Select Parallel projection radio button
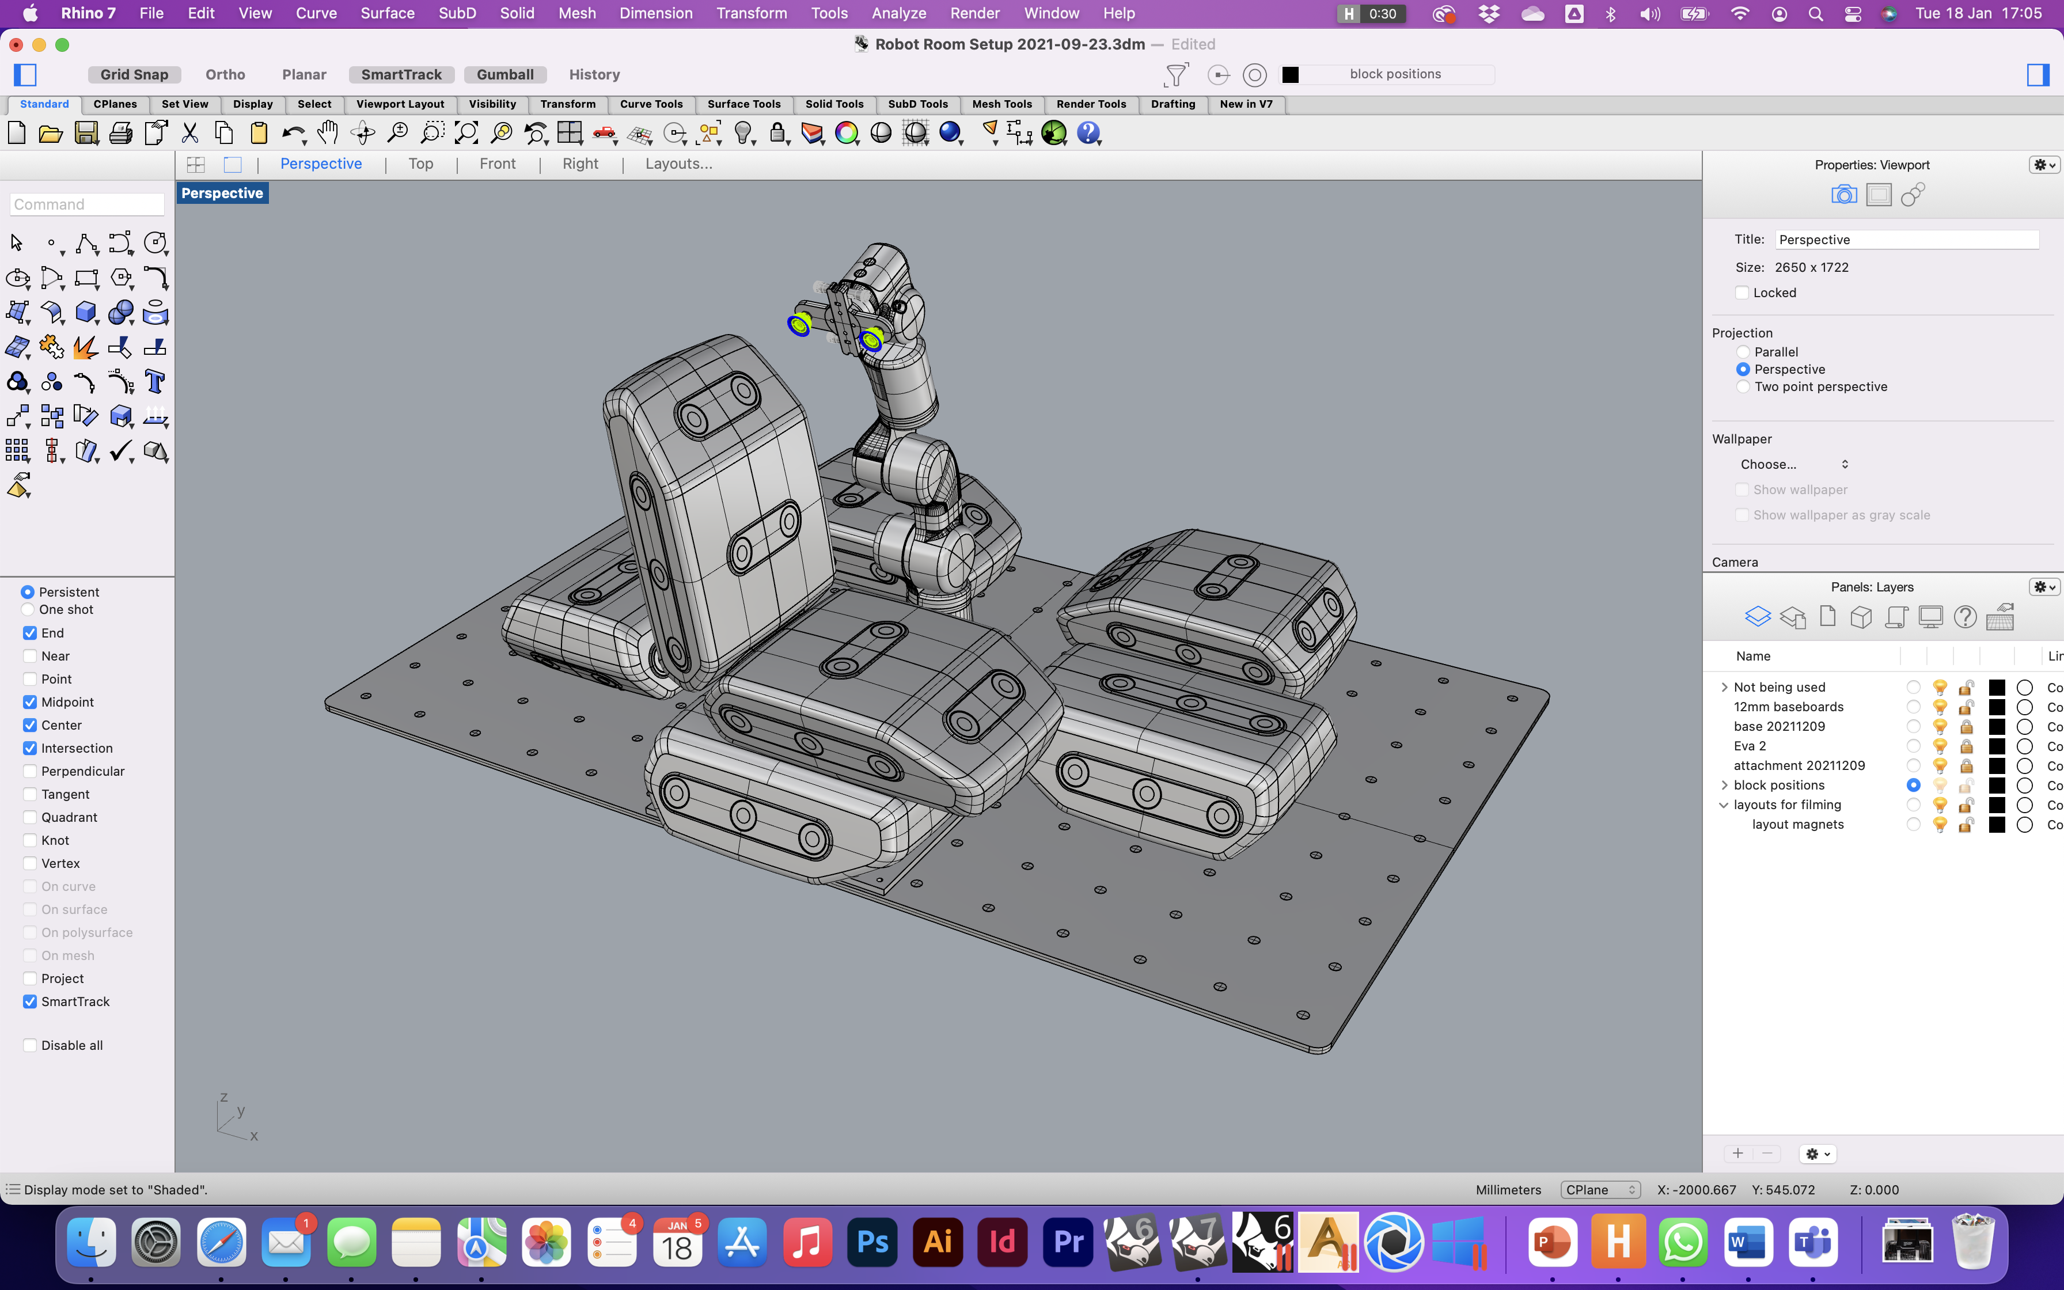This screenshot has height=1290, width=2064. click(x=1743, y=352)
